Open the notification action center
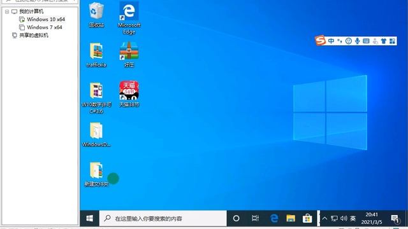Image resolution: width=408 pixels, height=229 pixels. click(395, 219)
